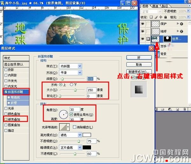Enable the 颜色叠加 color overlay checkbox
Image resolution: width=191 pixels, height=164 pixels.
tap(6, 114)
